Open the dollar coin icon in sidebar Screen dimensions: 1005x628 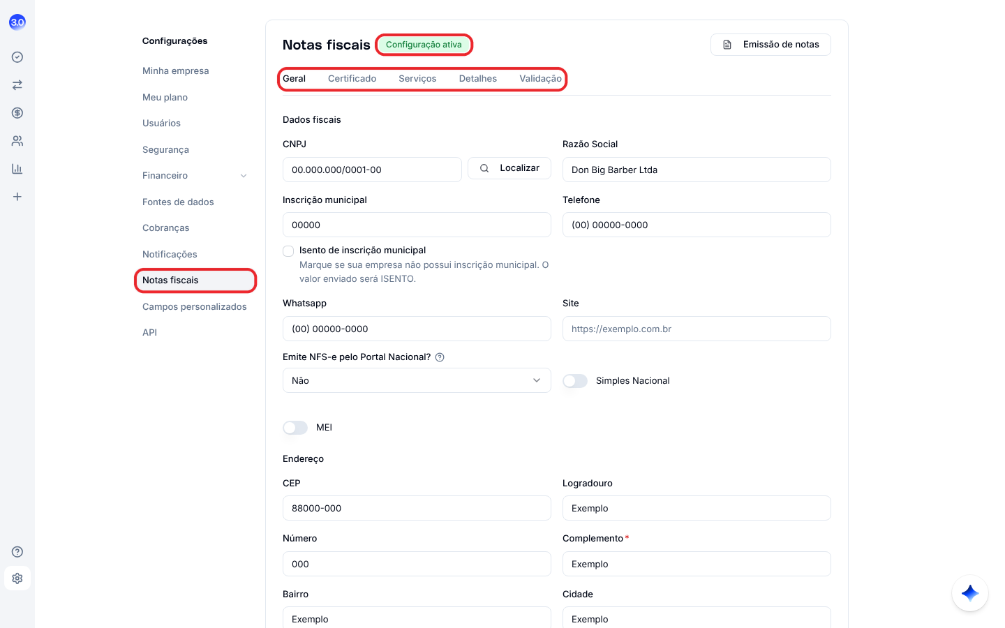tap(17, 113)
